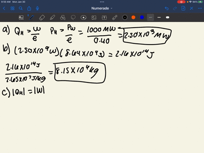
Task: Redo the last undone stroke
Action: pyautogui.click(x=175, y=8)
